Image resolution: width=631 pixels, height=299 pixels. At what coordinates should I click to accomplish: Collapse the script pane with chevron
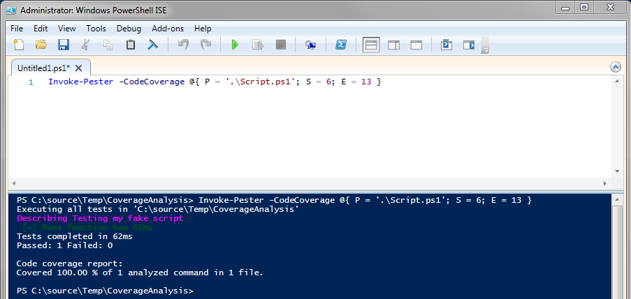coord(616,67)
